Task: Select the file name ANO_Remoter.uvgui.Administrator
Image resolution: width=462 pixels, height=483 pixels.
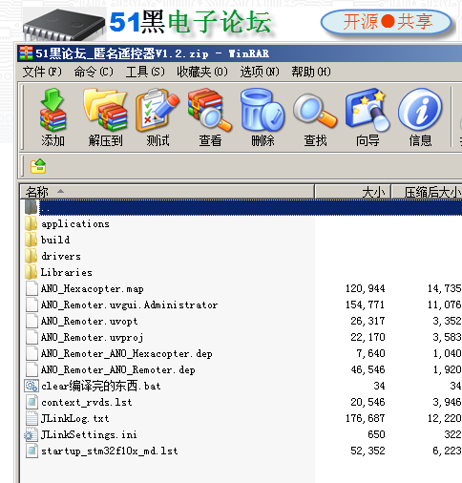Action: (x=130, y=304)
